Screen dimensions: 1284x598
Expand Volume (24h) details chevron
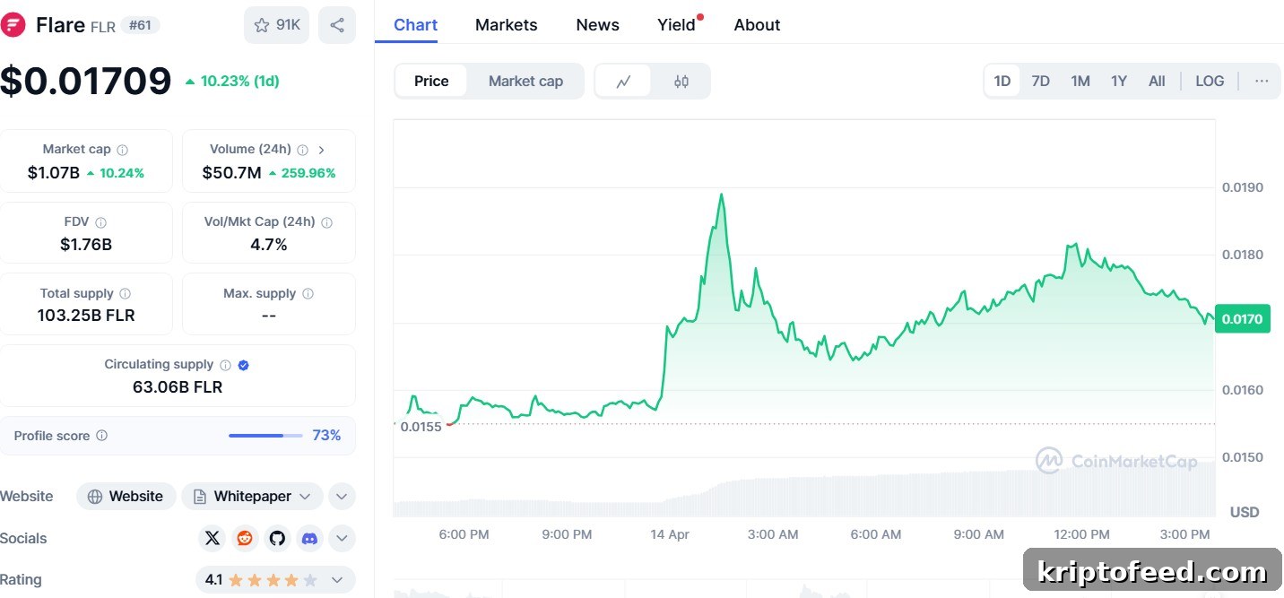pos(322,150)
